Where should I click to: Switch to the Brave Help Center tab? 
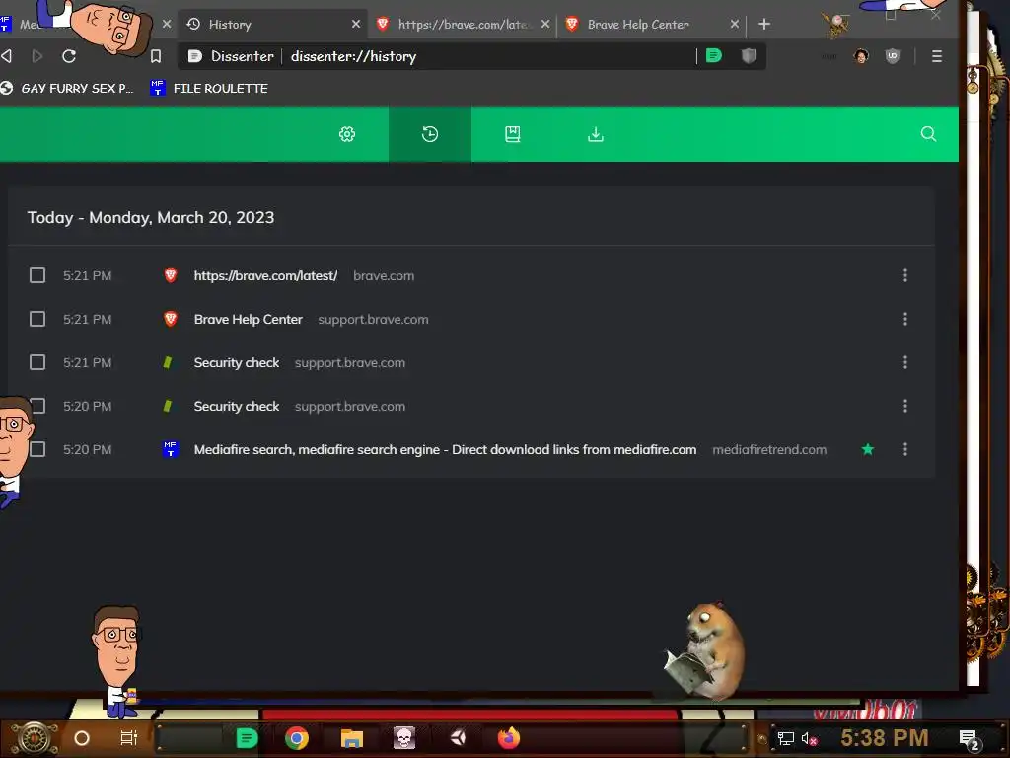651,24
